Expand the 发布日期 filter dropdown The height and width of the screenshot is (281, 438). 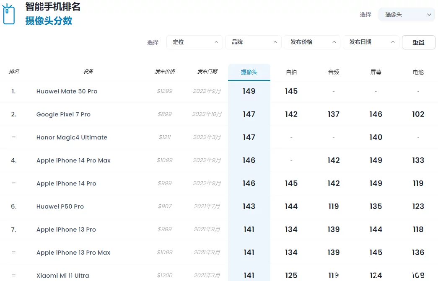click(371, 42)
